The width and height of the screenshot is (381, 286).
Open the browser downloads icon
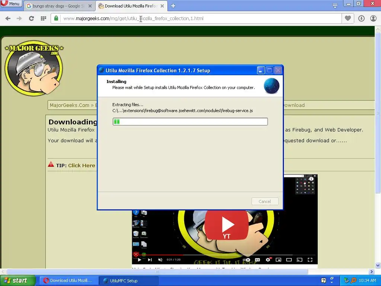click(361, 19)
